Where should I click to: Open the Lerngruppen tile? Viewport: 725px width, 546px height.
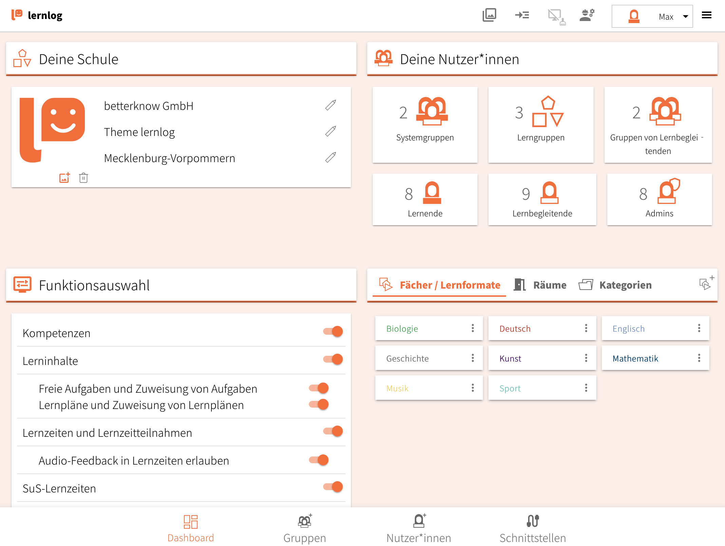[x=541, y=124]
